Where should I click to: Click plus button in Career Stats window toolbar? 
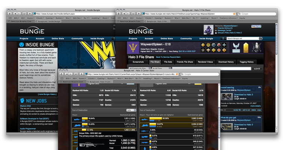[x=81, y=74]
